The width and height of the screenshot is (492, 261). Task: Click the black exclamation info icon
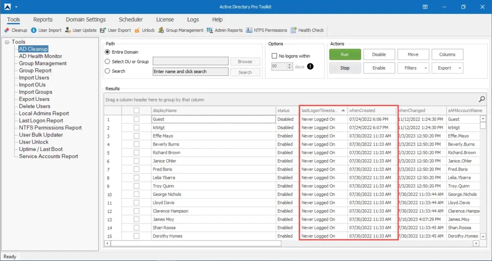point(310,67)
